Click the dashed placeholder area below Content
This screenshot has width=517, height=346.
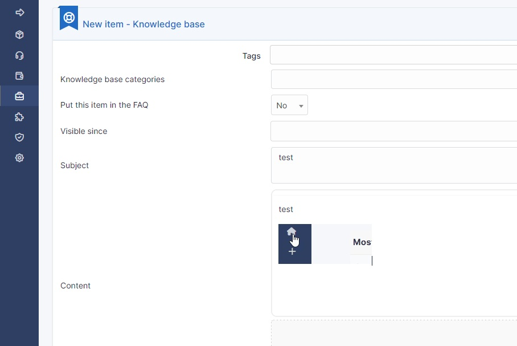coord(393,336)
